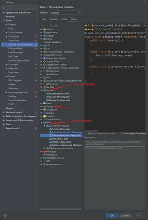Toggle Enable Live Templates checkbox

click(x=122, y=133)
